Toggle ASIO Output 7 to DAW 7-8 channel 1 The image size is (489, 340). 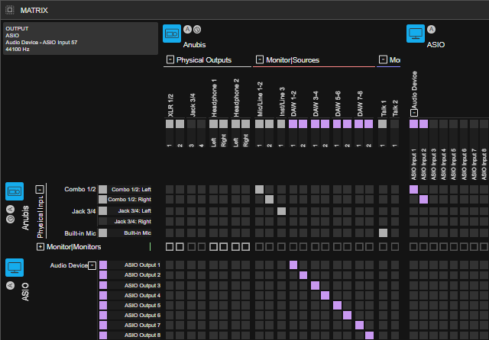click(359, 325)
